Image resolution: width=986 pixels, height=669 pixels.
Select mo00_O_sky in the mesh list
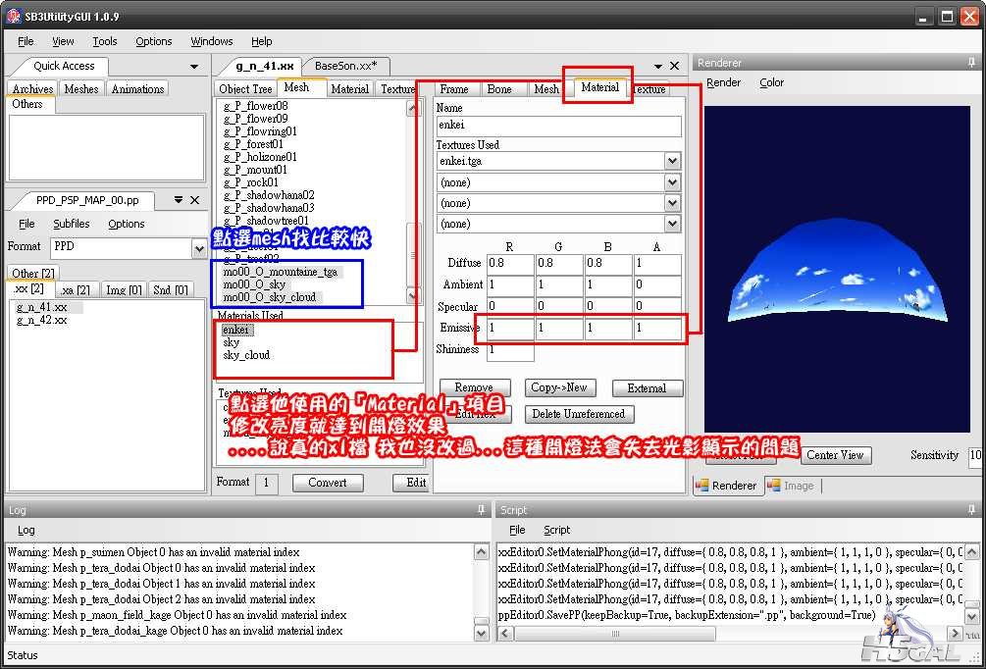[x=254, y=284]
